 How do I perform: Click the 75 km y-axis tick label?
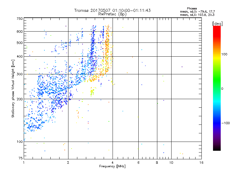pyautogui.click(x=21, y=158)
